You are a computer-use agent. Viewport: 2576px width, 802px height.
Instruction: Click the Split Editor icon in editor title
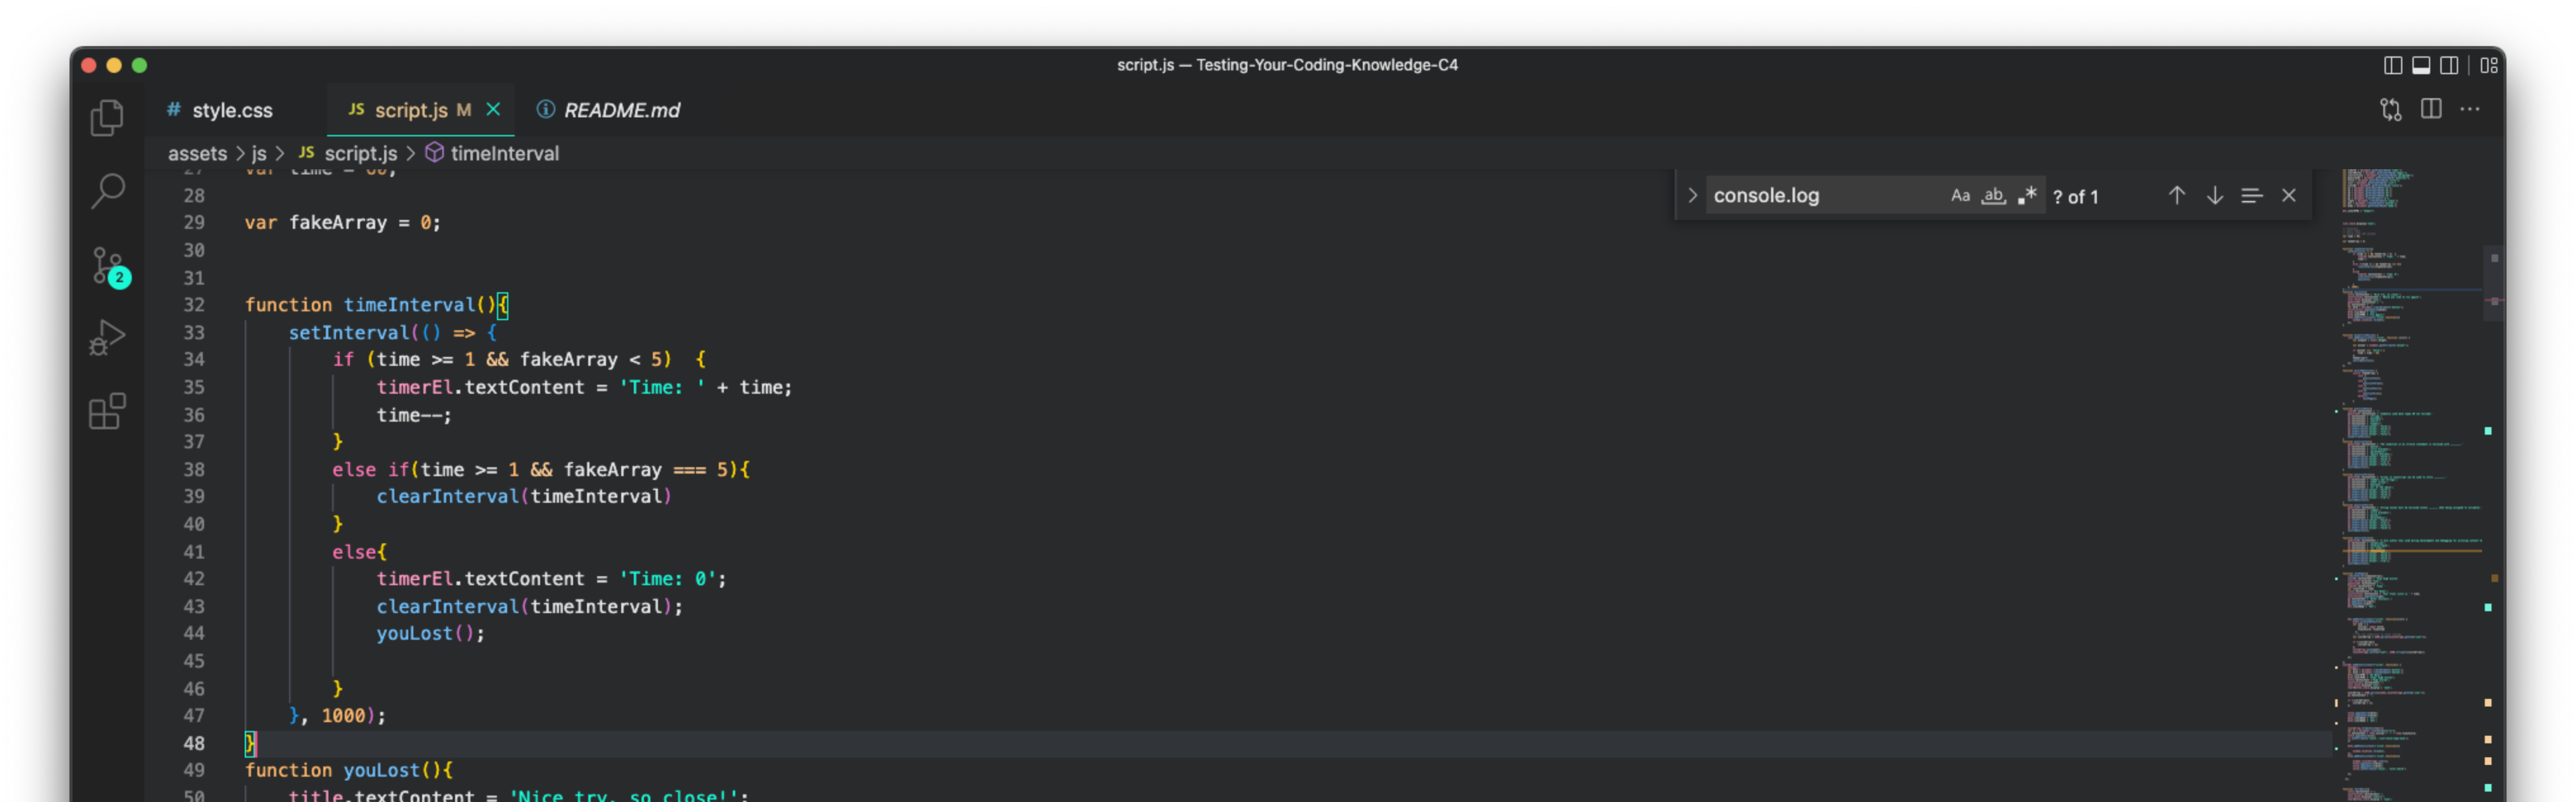tap(2431, 110)
